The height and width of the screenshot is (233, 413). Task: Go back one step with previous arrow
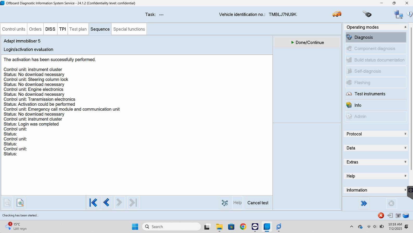tap(106, 203)
